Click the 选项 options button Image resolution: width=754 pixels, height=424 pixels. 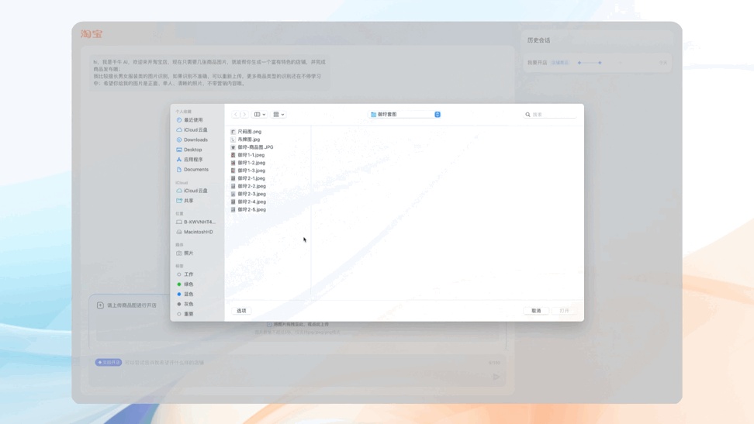tap(241, 311)
